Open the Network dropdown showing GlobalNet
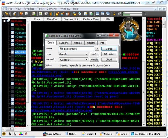 [x=73, y=60]
